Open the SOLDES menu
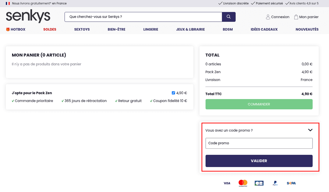The image size is (329, 192). click(50, 29)
